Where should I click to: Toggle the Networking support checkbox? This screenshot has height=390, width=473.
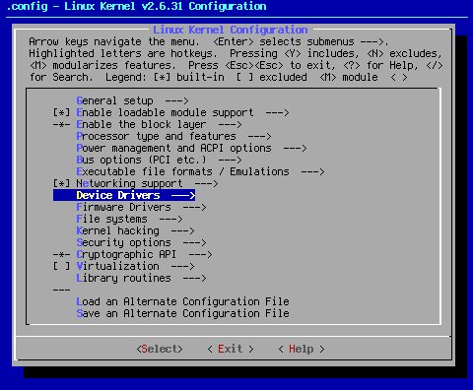(62, 183)
